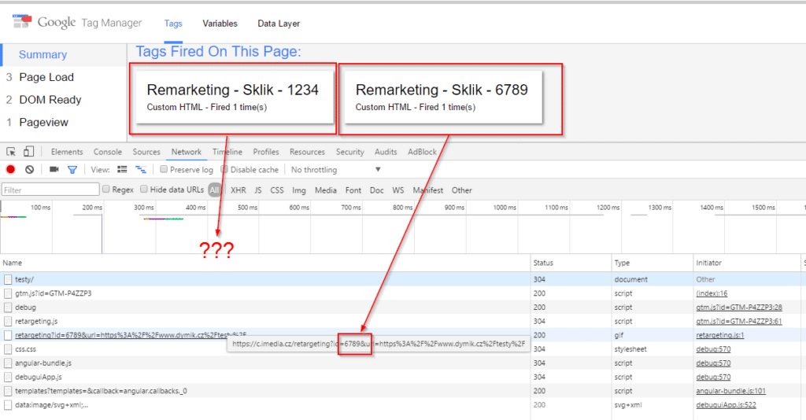Open the Data Layer tab
This screenshot has width=806, height=420.
coord(279,24)
